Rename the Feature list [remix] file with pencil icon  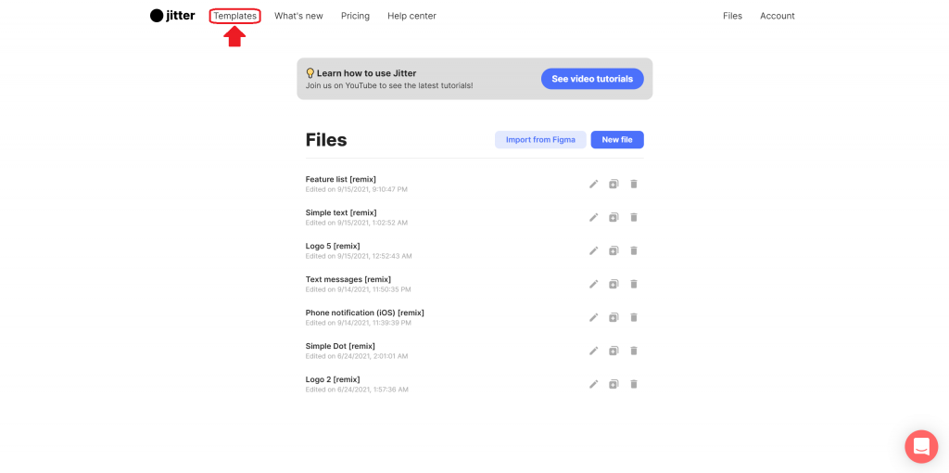point(594,184)
